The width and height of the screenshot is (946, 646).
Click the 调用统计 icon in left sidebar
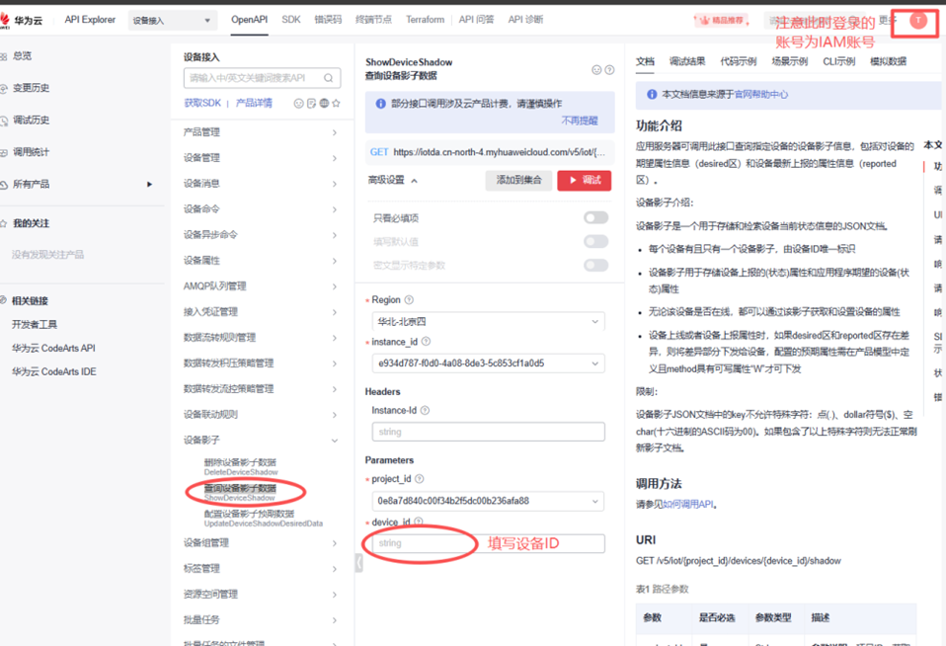point(4,152)
